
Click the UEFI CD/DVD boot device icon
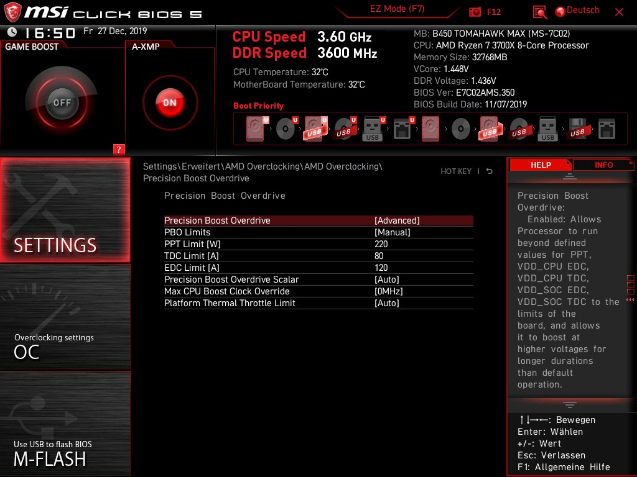tap(286, 129)
